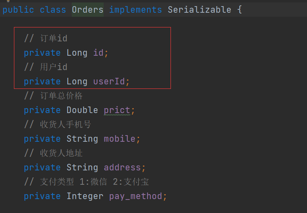Image resolution: width=307 pixels, height=213 pixels.
Task: Click the userId field name
Action: pyautogui.click(x=109, y=82)
